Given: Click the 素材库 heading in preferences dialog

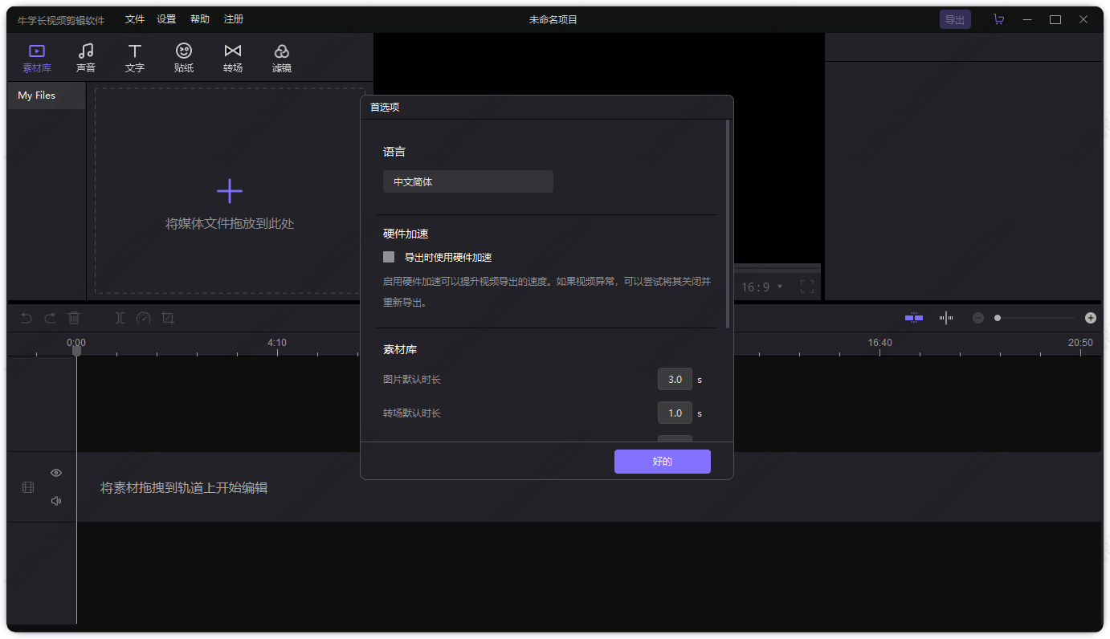Looking at the screenshot, I should [400, 350].
